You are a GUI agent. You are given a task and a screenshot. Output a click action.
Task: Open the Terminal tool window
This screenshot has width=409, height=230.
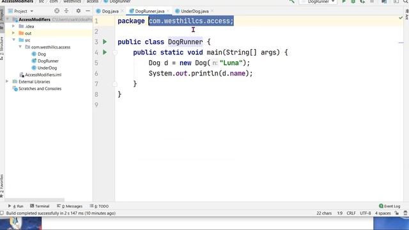coord(40,206)
